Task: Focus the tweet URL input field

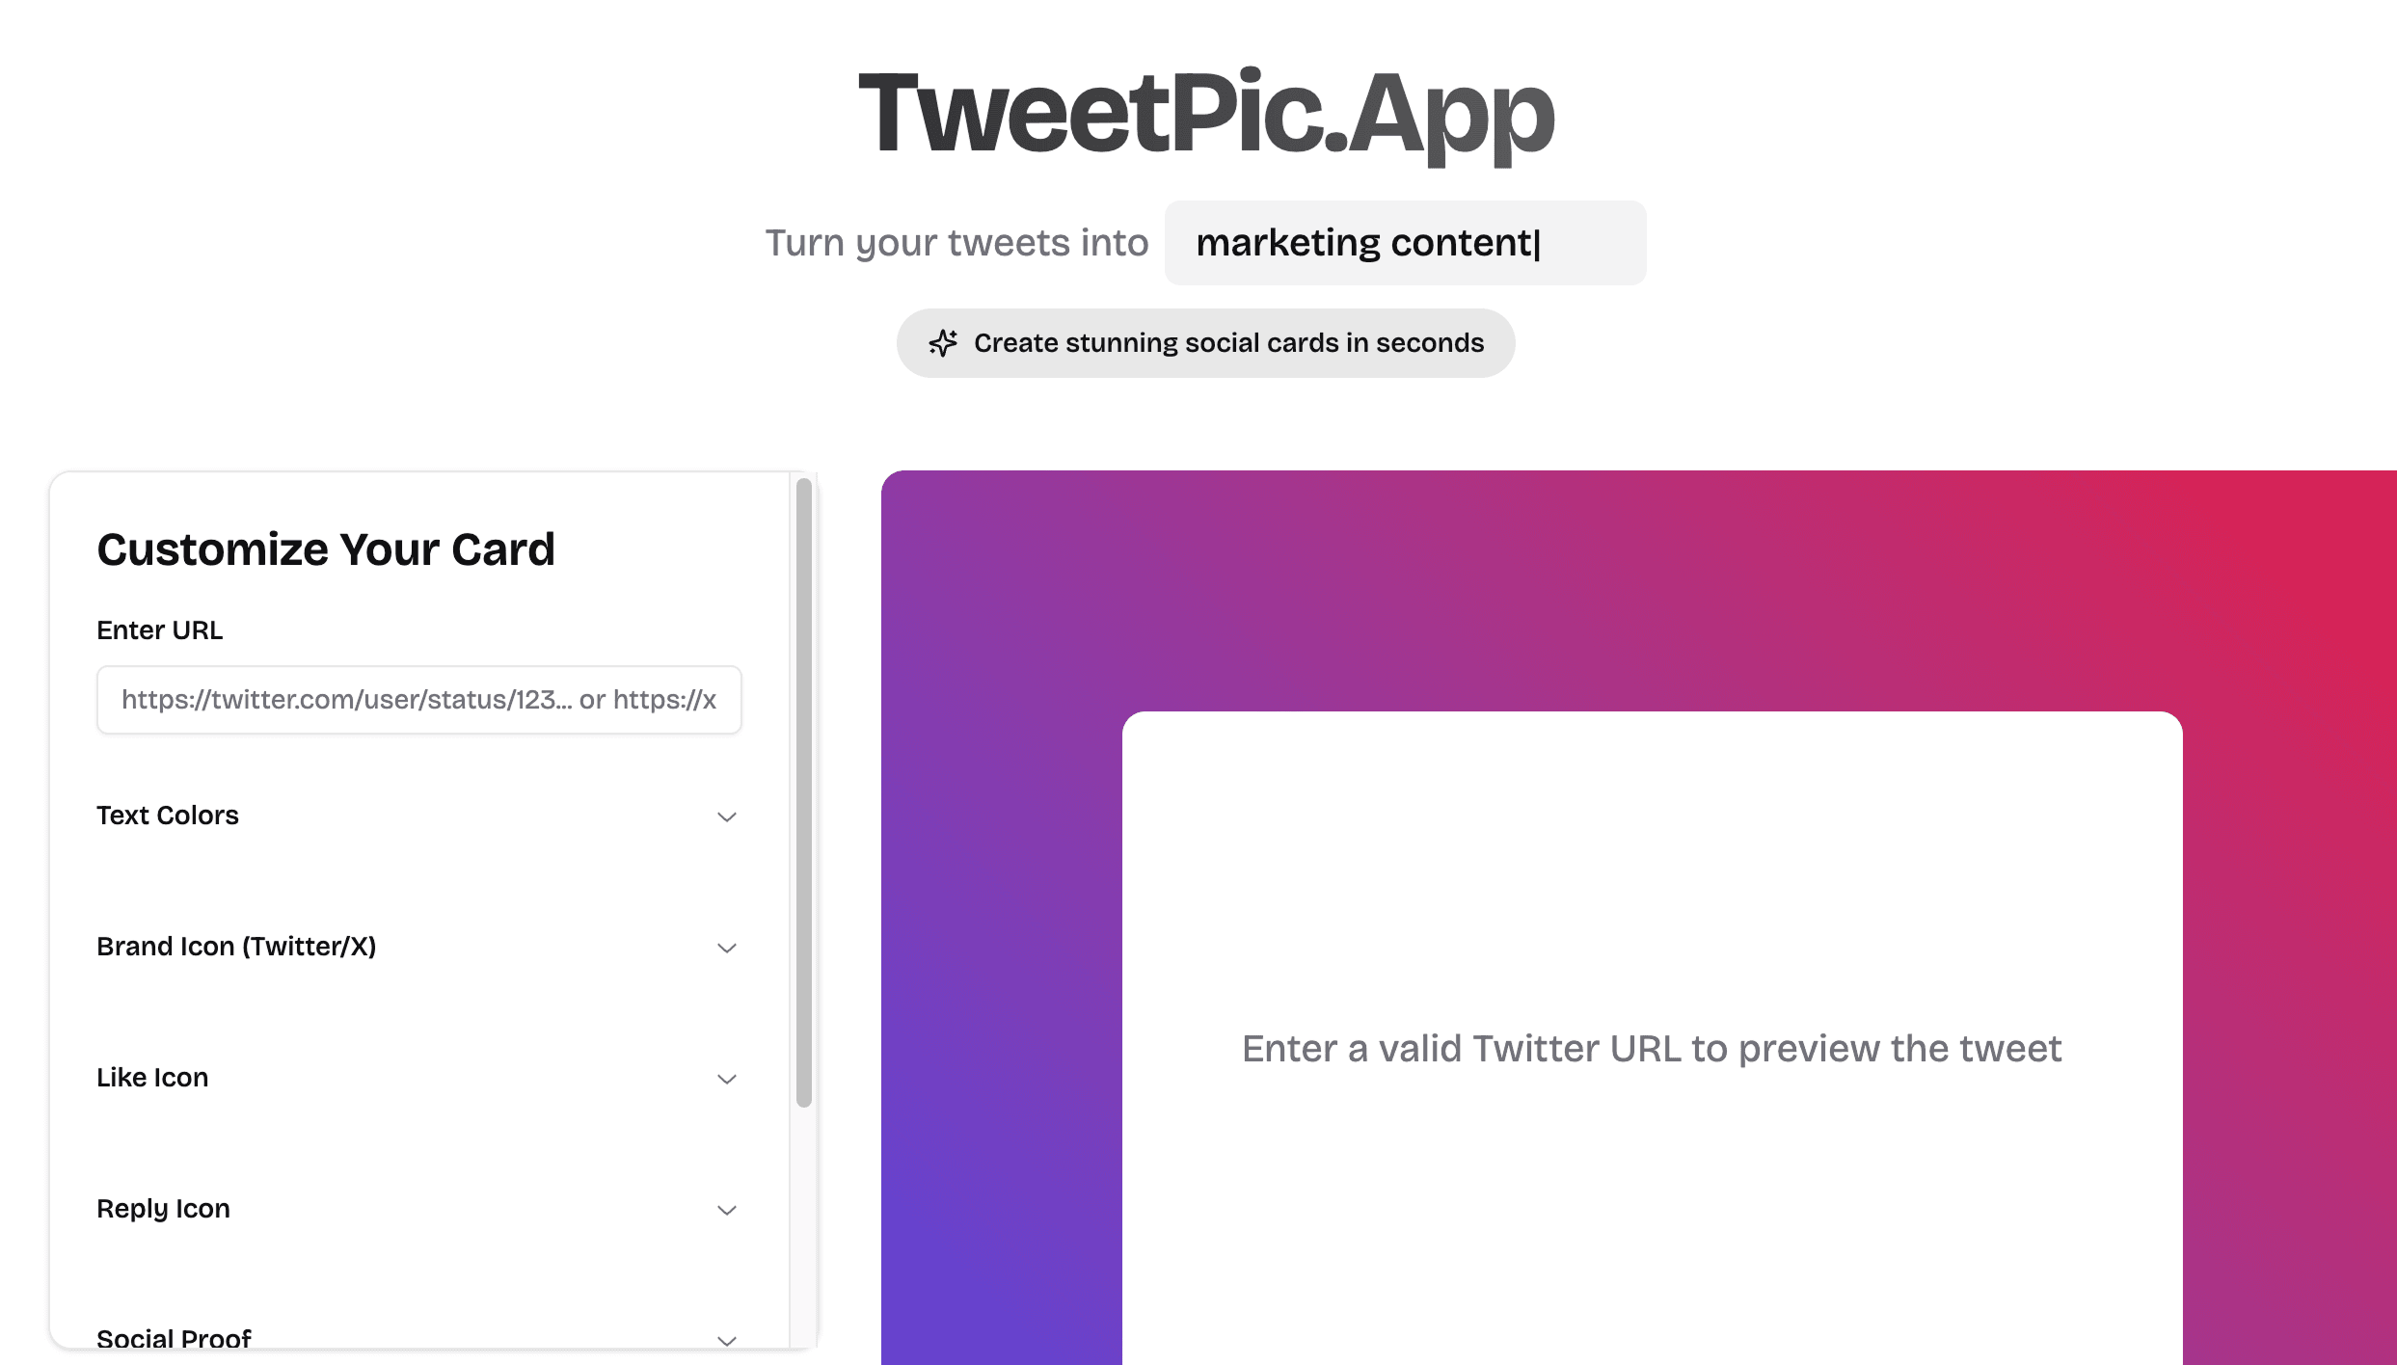Action: (x=418, y=700)
